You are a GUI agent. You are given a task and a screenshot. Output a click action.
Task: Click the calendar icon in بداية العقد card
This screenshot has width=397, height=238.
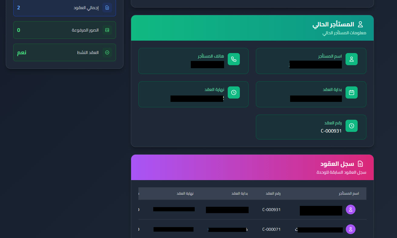[352, 92]
